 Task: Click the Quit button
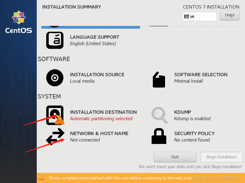tap(175, 157)
